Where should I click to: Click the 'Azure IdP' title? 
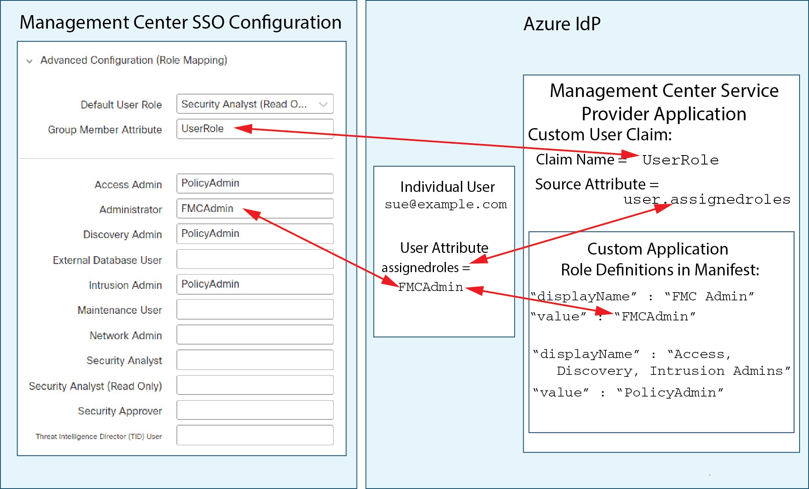[562, 24]
